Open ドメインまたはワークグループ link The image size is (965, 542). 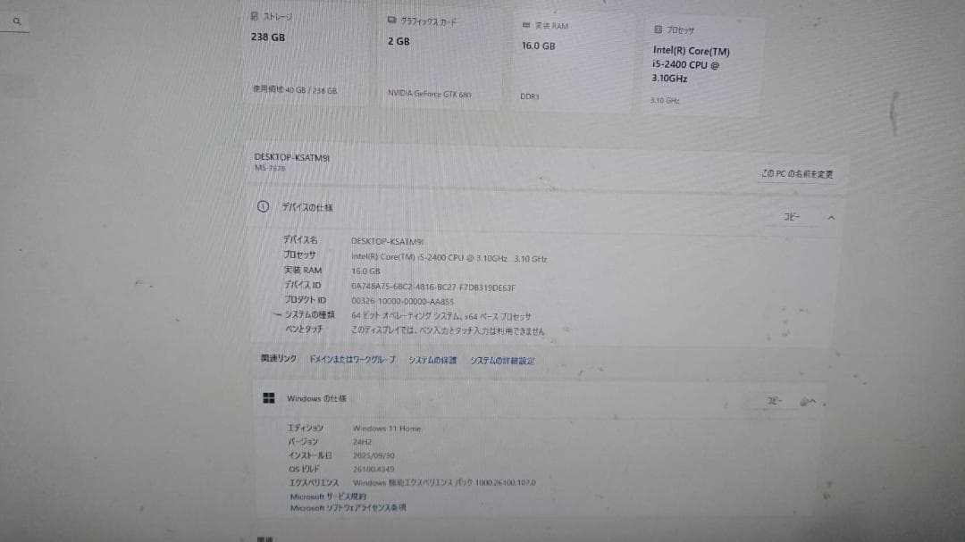click(x=352, y=359)
